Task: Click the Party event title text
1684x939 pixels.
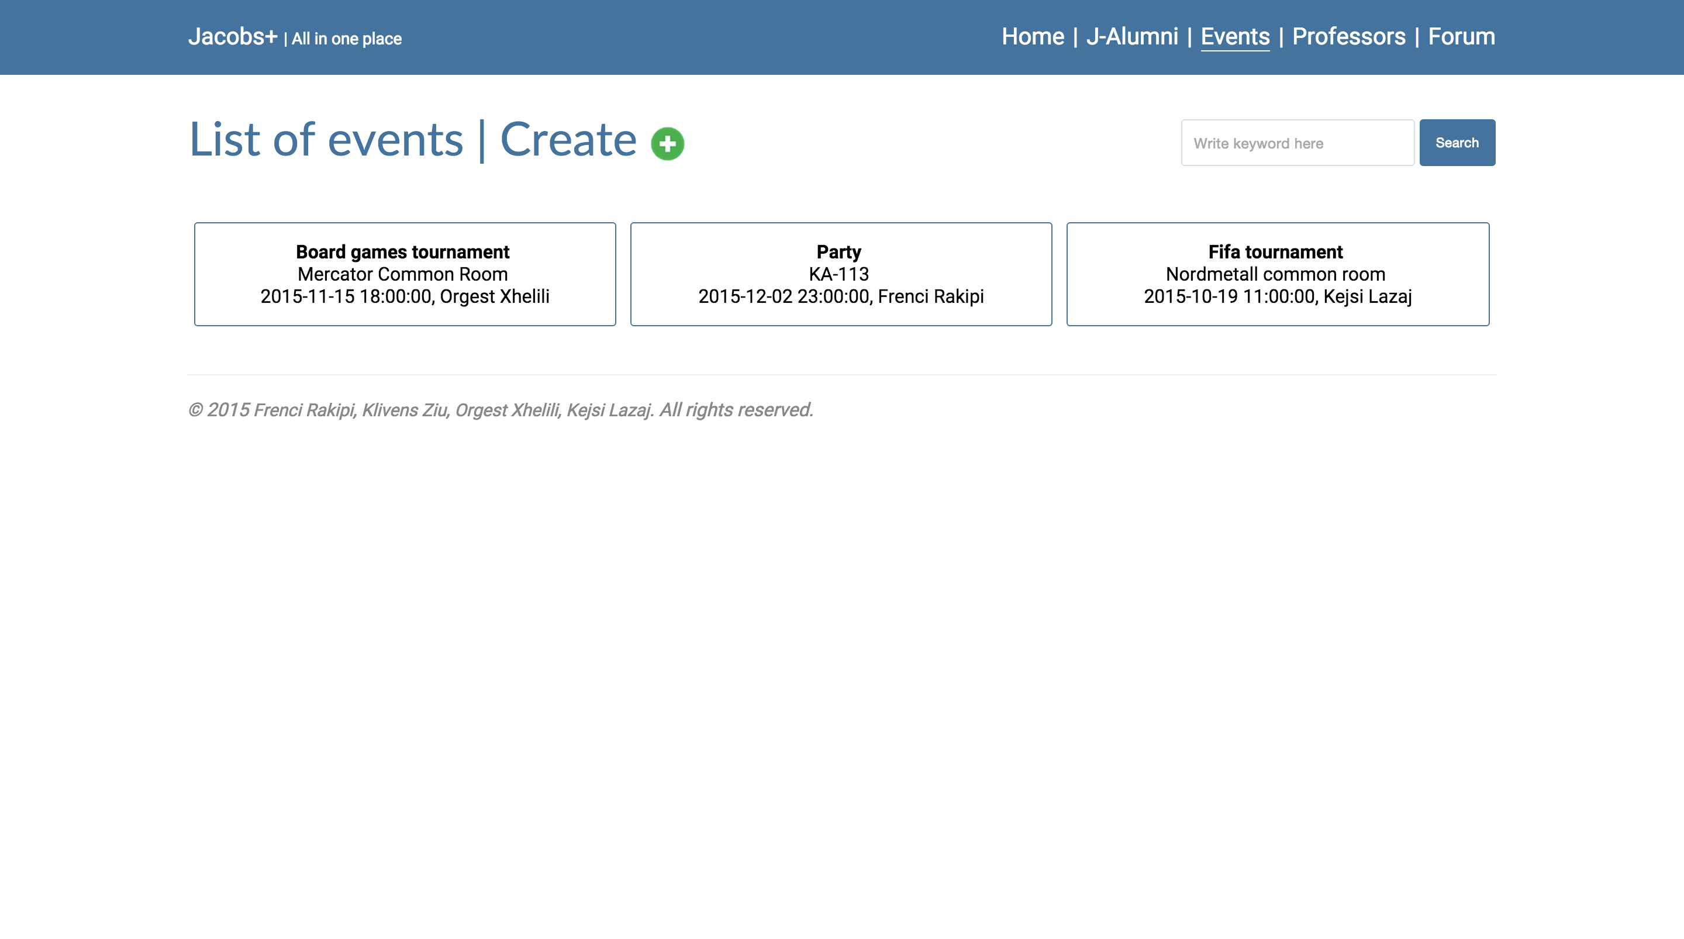Action: click(x=838, y=252)
